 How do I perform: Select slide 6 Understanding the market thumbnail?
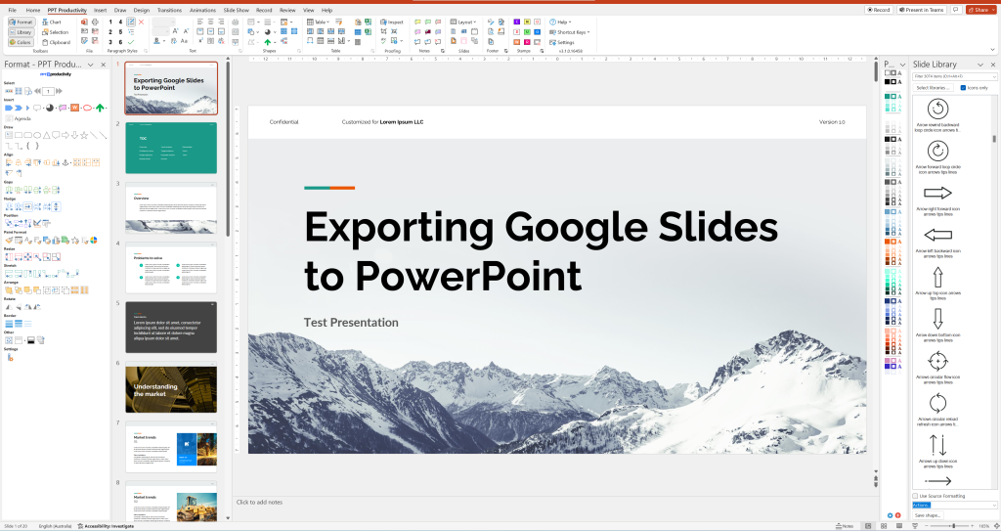pyautogui.click(x=171, y=387)
